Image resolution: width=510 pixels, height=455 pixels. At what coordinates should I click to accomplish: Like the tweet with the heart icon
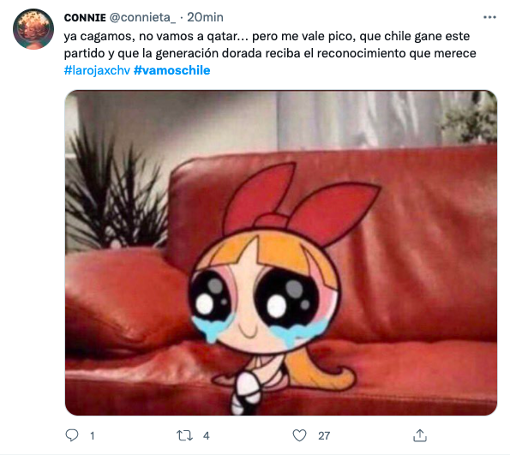pos(299,435)
